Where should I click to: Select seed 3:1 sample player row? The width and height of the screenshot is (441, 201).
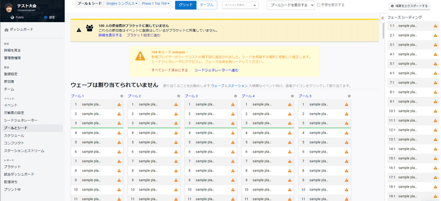coord(413,45)
